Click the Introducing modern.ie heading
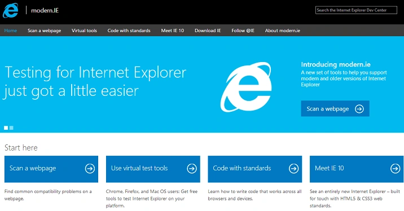Image resolution: width=404 pixels, height=211 pixels. tap(336, 64)
